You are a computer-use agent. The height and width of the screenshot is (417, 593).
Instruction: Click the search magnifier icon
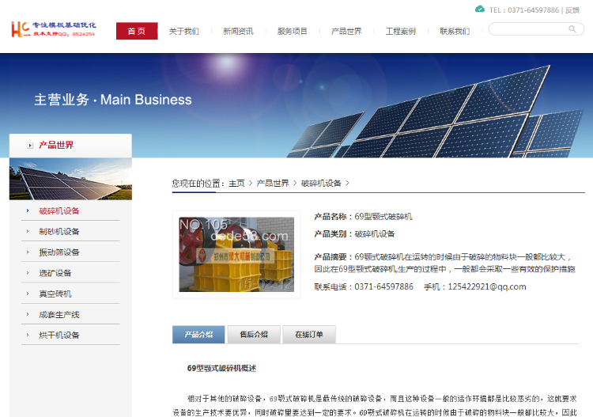[572, 29]
